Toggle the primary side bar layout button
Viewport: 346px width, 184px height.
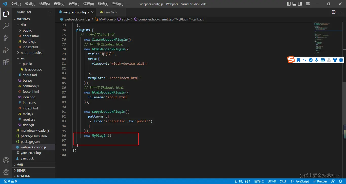[x=289, y=4]
